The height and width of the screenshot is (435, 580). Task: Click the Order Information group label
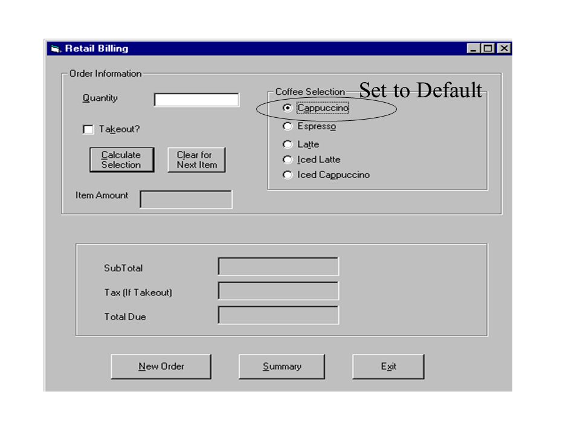[105, 74]
